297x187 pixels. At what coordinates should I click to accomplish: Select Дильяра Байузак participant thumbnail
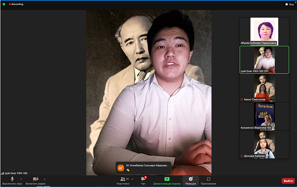pos(264,144)
